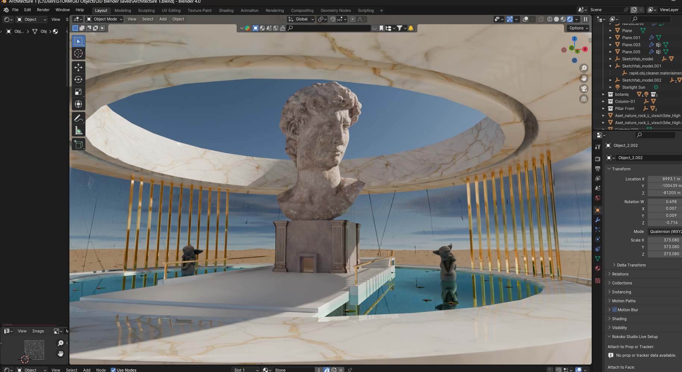Image resolution: width=682 pixels, height=372 pixels.
Task: Click the blender-kit asset bar color icon
Action: (x=247, y=28)
